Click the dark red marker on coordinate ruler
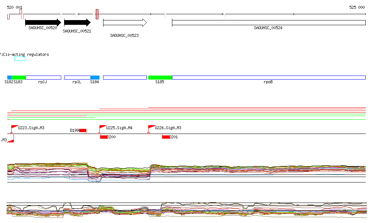 tap(97, 14)
